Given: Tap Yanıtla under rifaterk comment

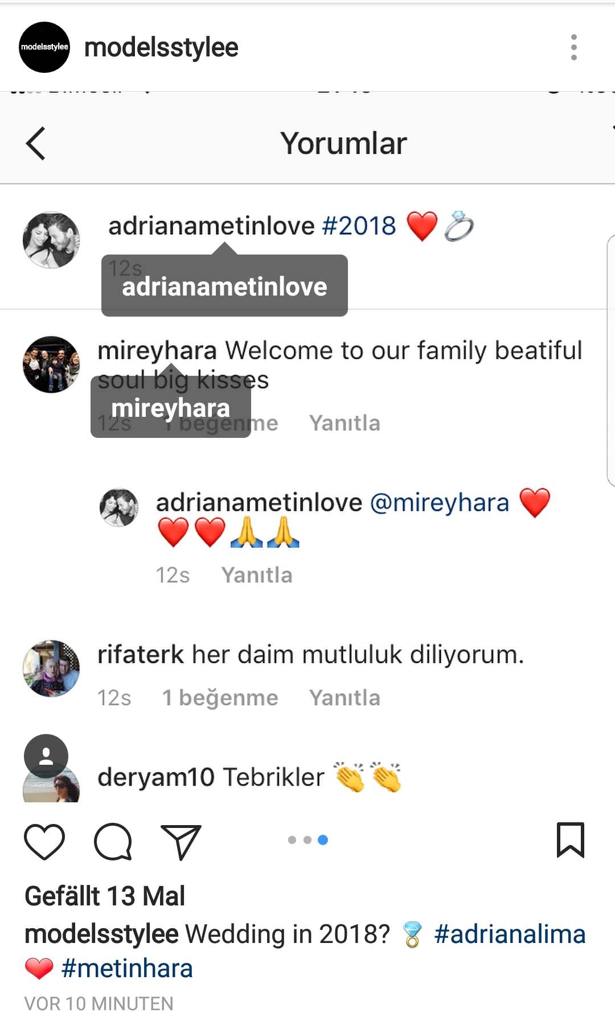Looking at the screenshot, I should [345, 698].
